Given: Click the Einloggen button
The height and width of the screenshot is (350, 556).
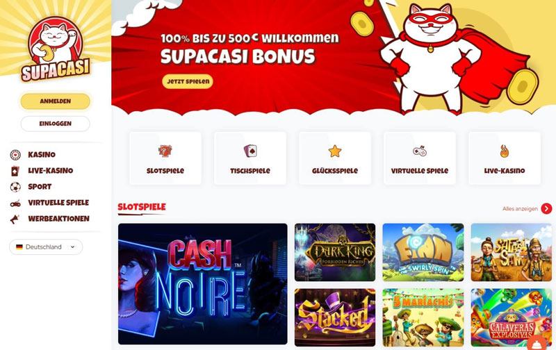Looking at the screenshot, I should [56, 124].
